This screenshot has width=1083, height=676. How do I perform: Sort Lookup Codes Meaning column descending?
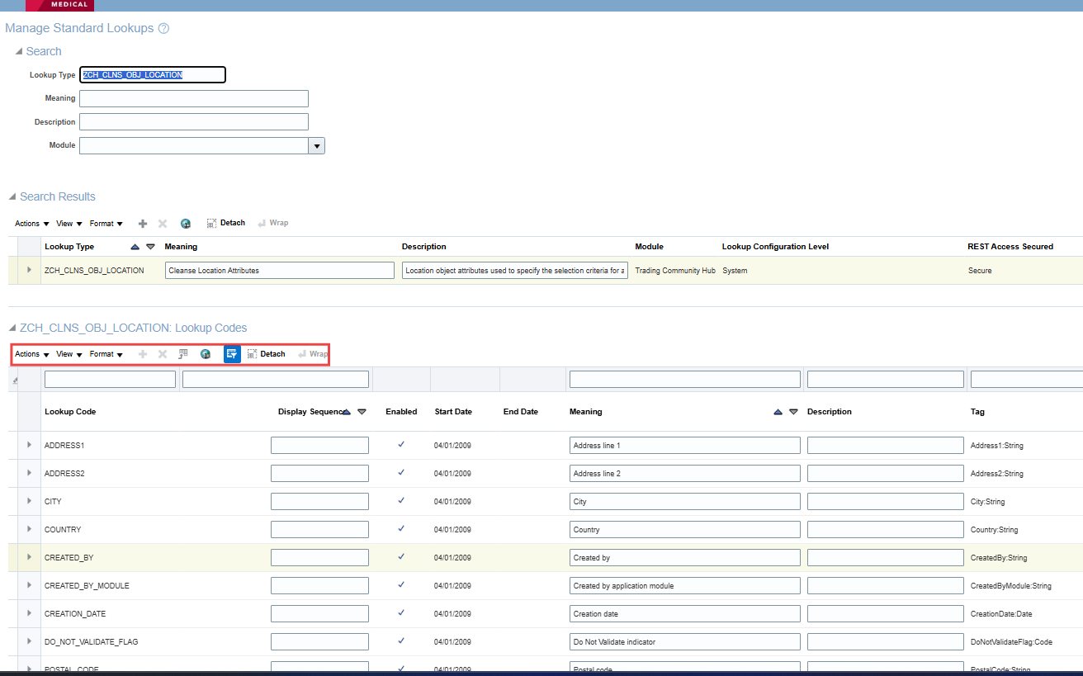(x=793, y=412)
